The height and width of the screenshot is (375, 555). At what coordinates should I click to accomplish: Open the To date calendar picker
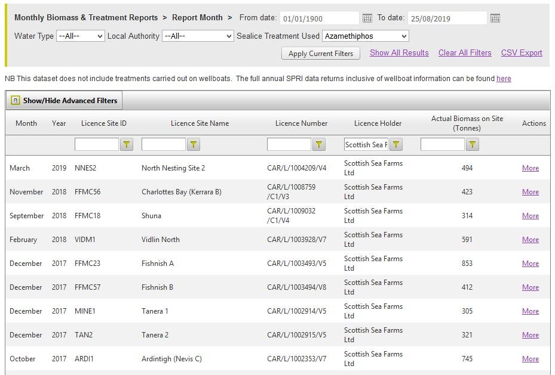(x=495, y=18)
